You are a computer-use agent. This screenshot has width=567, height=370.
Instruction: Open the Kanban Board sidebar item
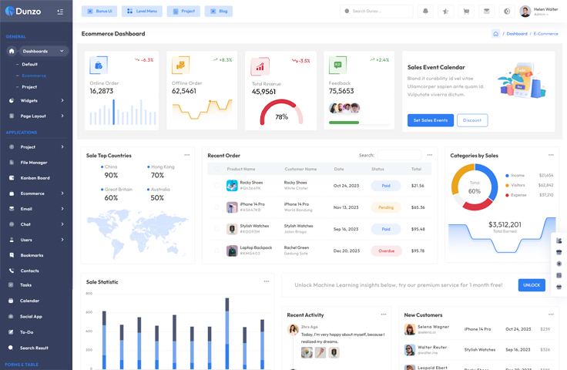point(35,178)
